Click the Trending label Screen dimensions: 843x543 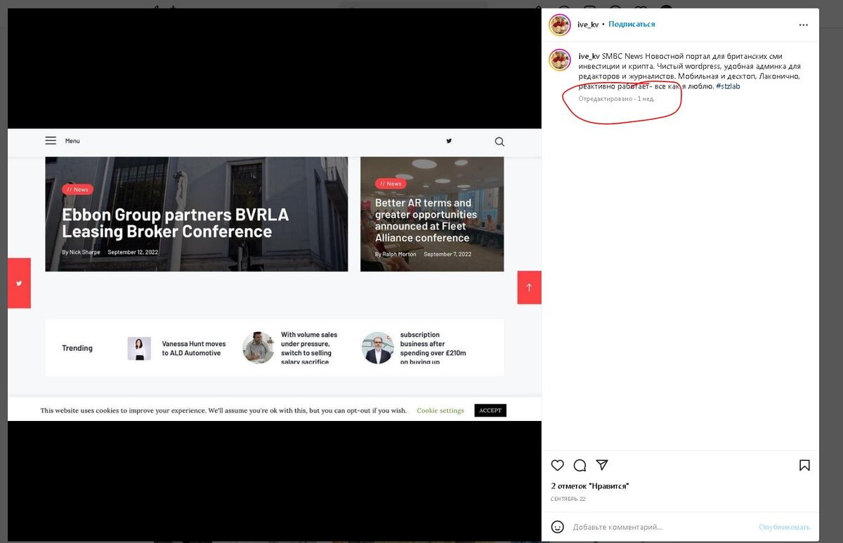77,348
